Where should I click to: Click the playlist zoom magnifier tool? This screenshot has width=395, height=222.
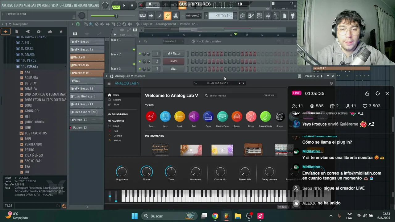tap(124, 24)
